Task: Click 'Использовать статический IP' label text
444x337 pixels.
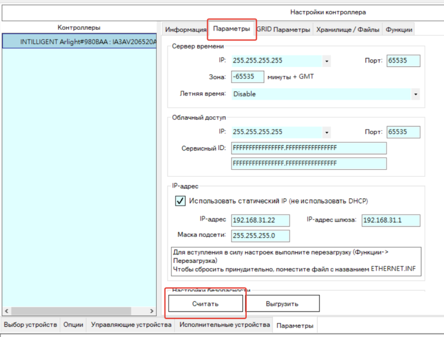Action: [278, 201]
